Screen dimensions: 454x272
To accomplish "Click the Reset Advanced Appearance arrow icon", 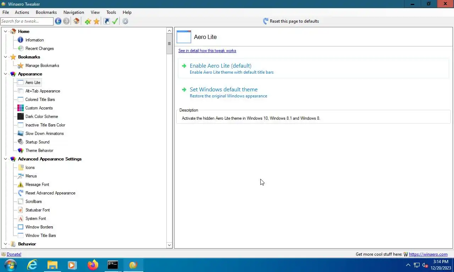I will point(21,193).
